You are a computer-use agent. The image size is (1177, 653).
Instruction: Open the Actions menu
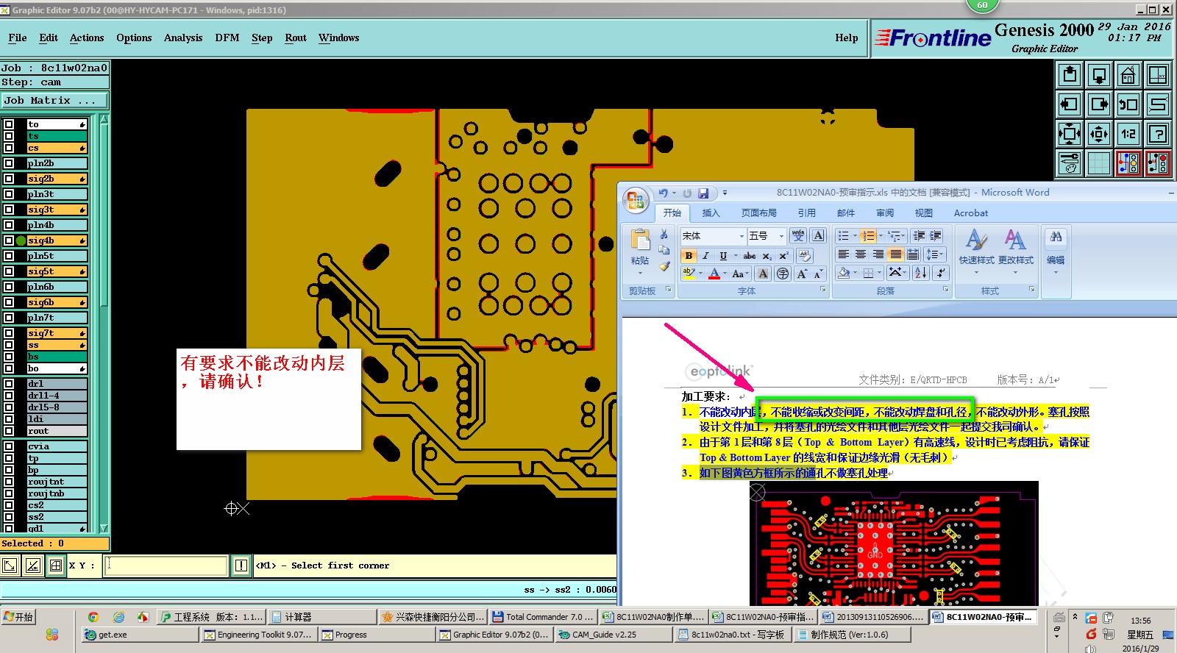[x=87, y=38]
